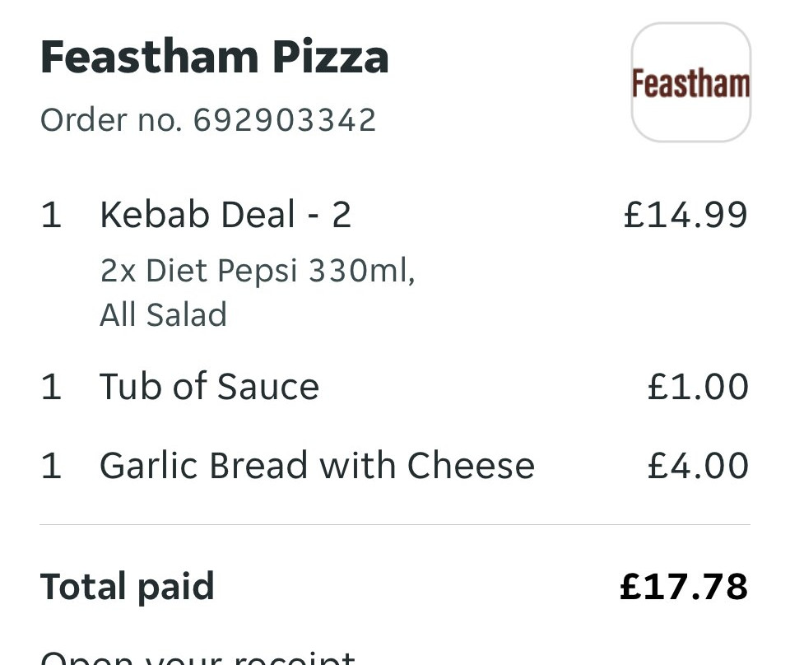
Task: Click the All Salad modifier text
Action: click(163, 315)
